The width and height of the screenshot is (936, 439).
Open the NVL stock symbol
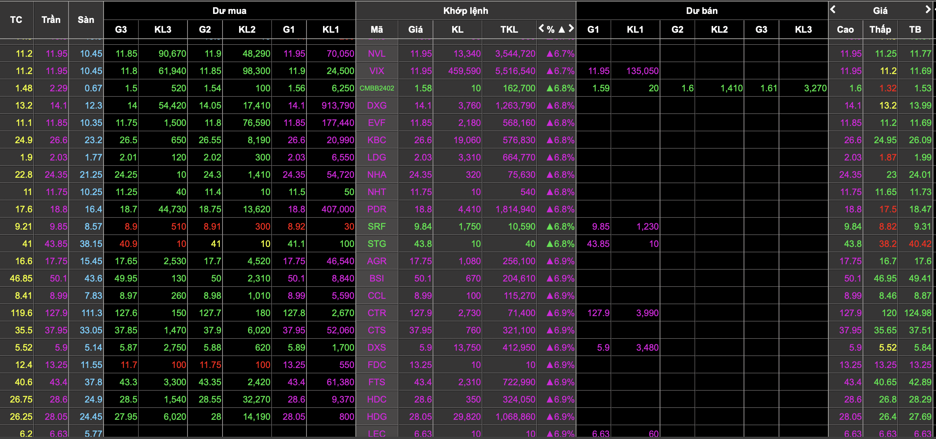pyautogui.click(x=377, y=54)
